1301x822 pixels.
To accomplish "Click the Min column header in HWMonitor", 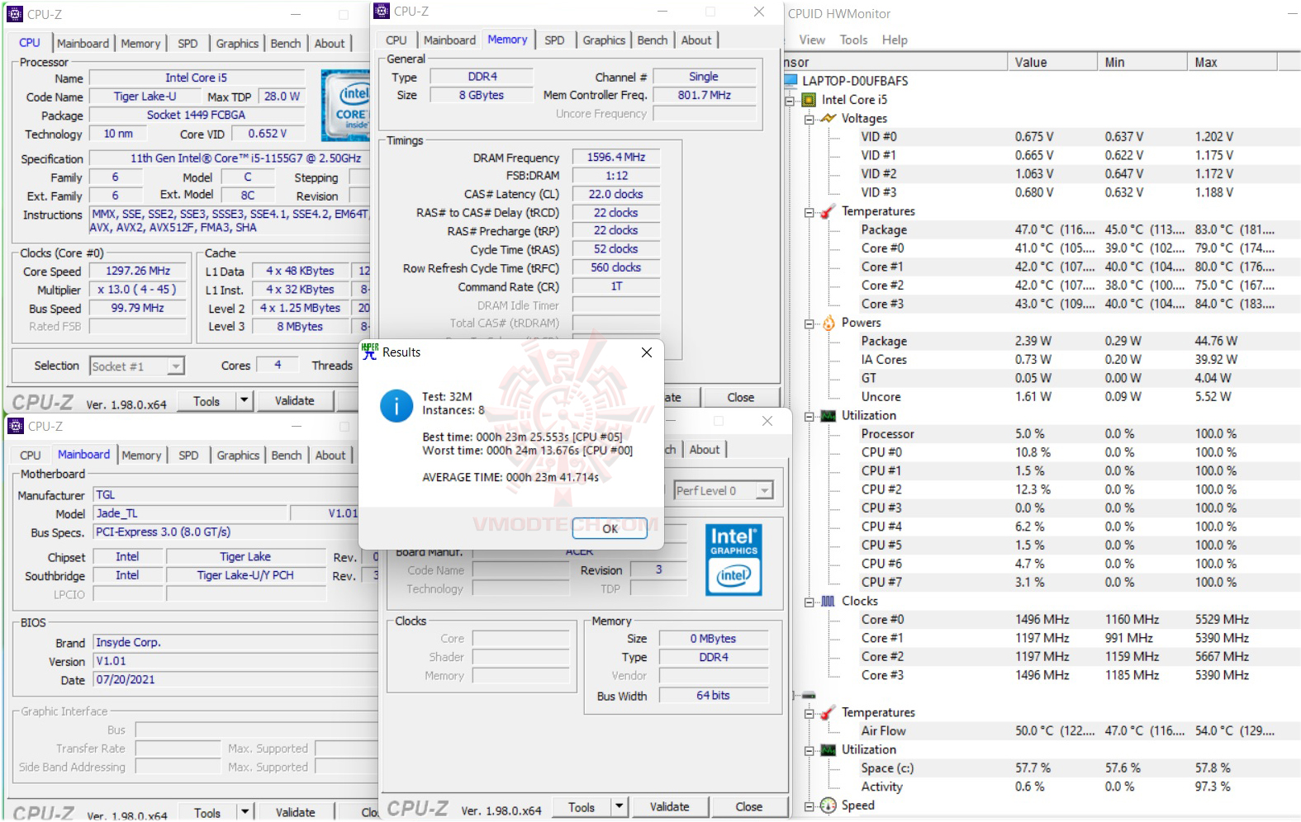I will pos(1142,63).
